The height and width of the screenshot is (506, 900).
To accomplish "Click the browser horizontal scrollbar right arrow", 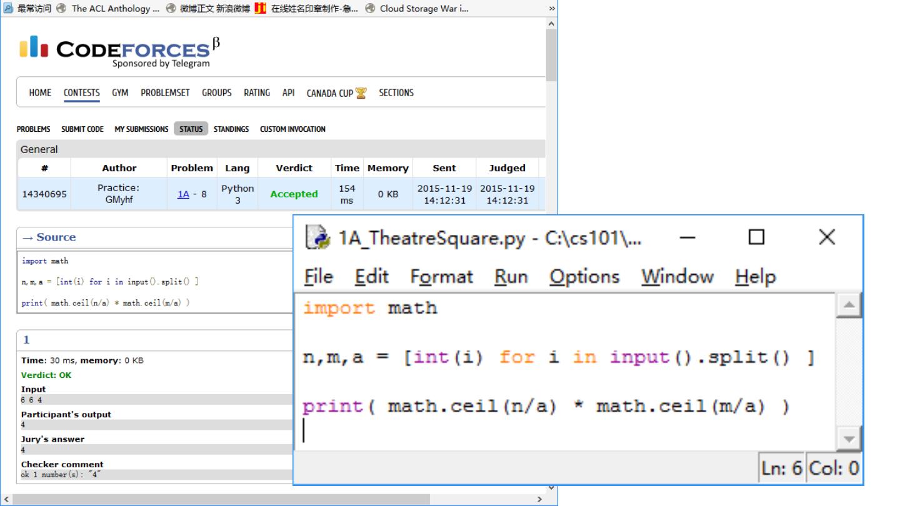I will click(x=540, y=500).
